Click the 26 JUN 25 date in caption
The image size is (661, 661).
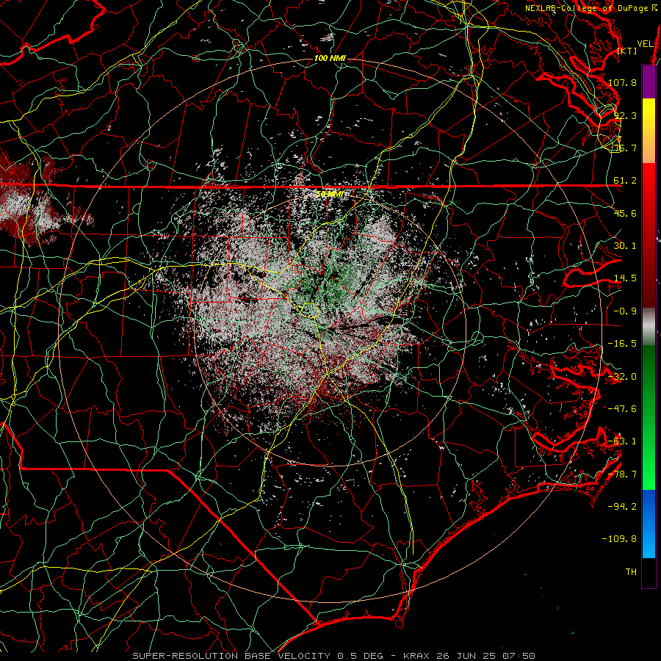(465, 656)
